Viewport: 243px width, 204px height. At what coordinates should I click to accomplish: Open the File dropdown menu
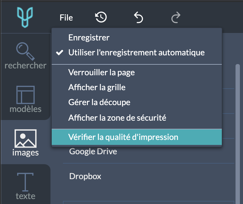point(66,17)
